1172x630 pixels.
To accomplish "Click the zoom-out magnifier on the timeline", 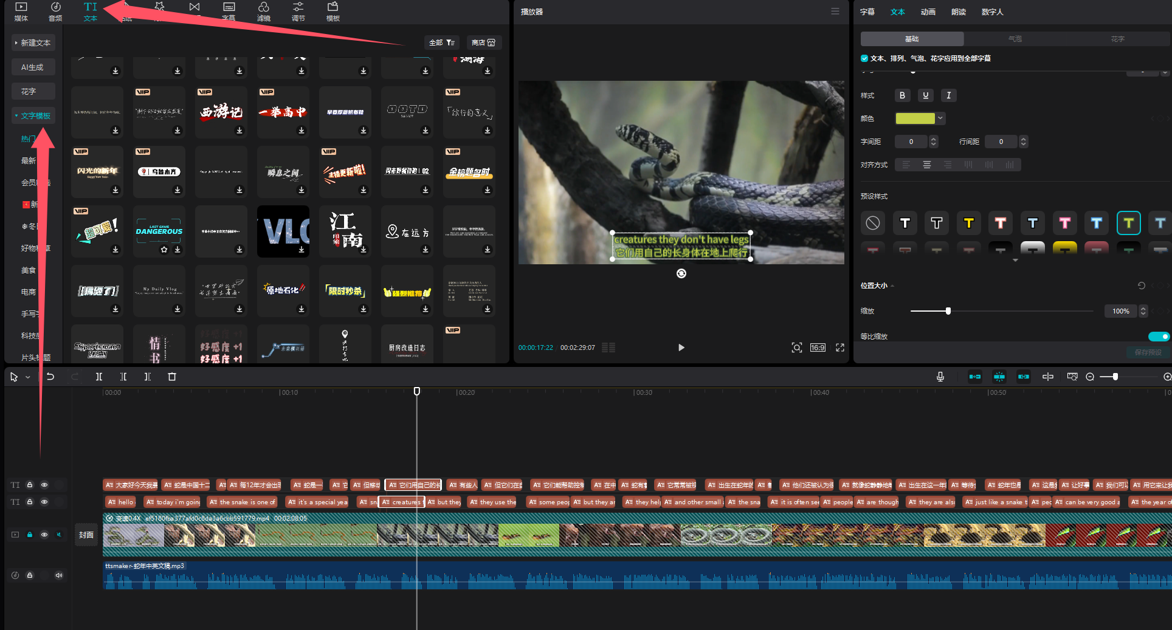I will [1090, 377].
